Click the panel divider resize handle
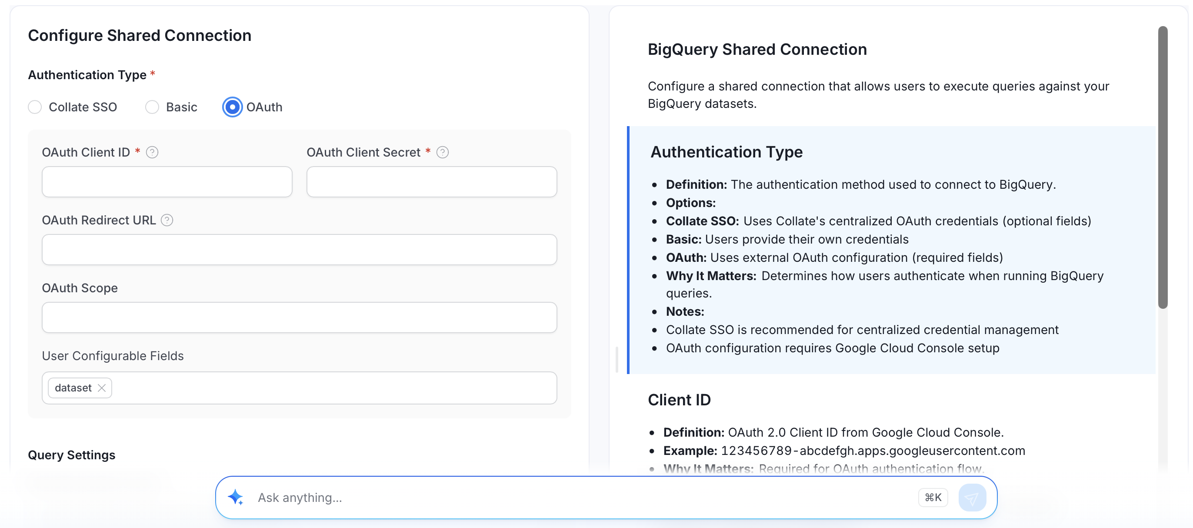The height and width of the screenshot is (528, 1193). coord(616,359)
